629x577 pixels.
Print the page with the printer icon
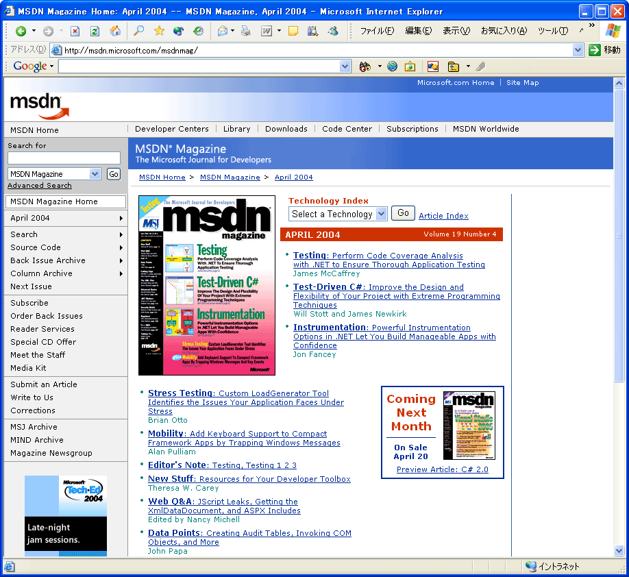[246, 31]
